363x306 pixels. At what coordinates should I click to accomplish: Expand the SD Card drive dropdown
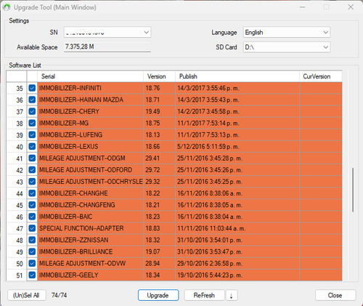pos(287,47)
